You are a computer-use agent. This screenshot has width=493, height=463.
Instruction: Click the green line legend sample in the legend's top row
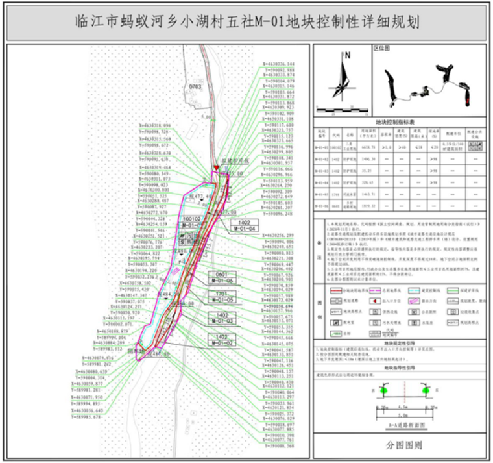(x=453, y=291)
